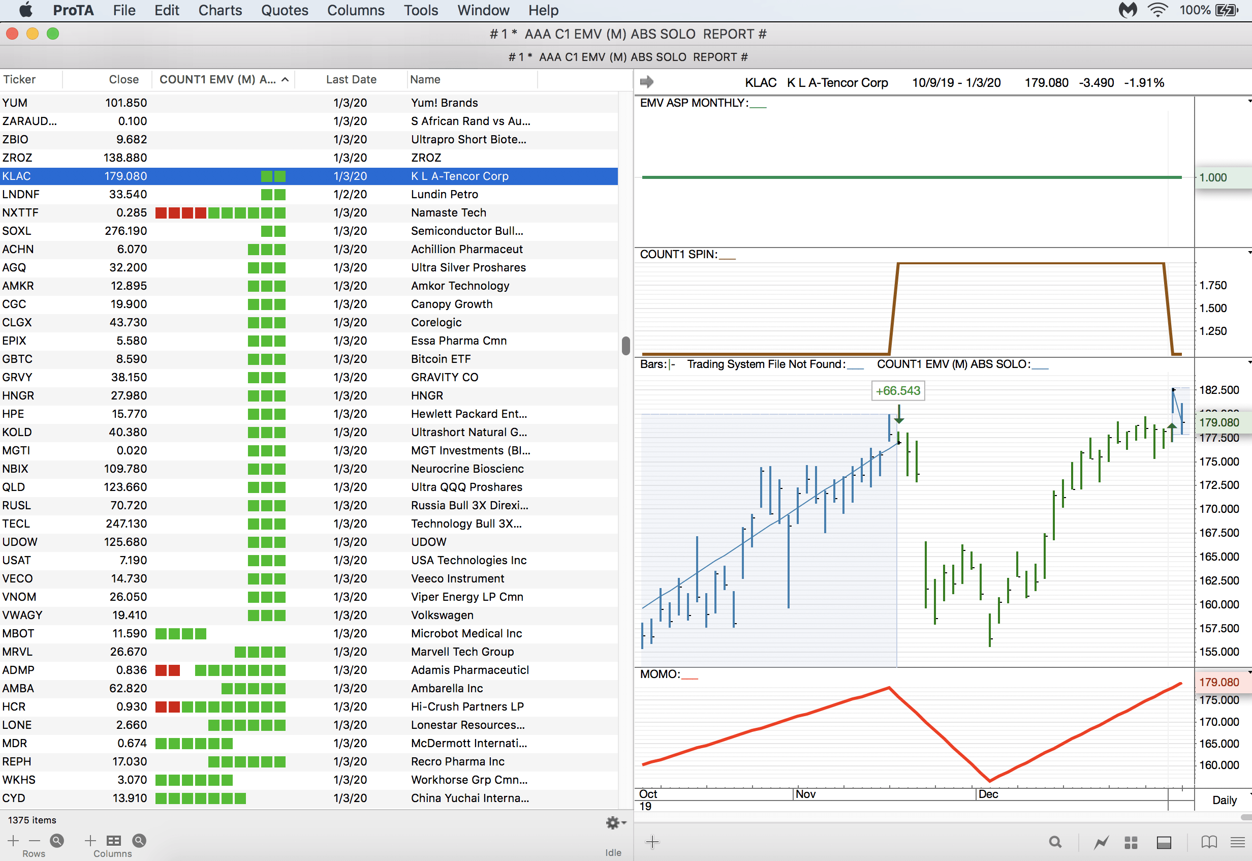Open the book icon in chart toolbar
The height and width of the screenshot is (861, 1252).
pos(1209,842)
